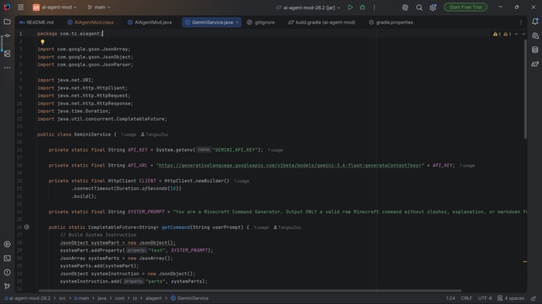
Task: Click the yellow intention lightbulb
Action: (x=42, y=42)
